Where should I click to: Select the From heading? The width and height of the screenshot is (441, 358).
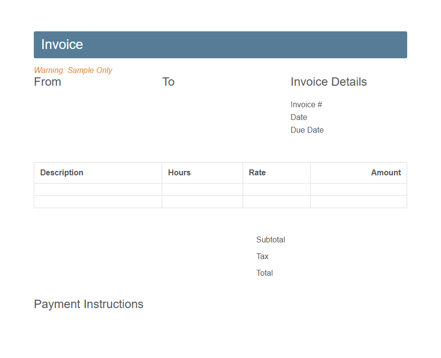click(48, 82)
